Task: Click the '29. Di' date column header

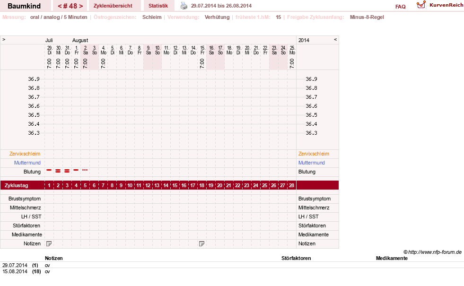Action: [49, 50]
